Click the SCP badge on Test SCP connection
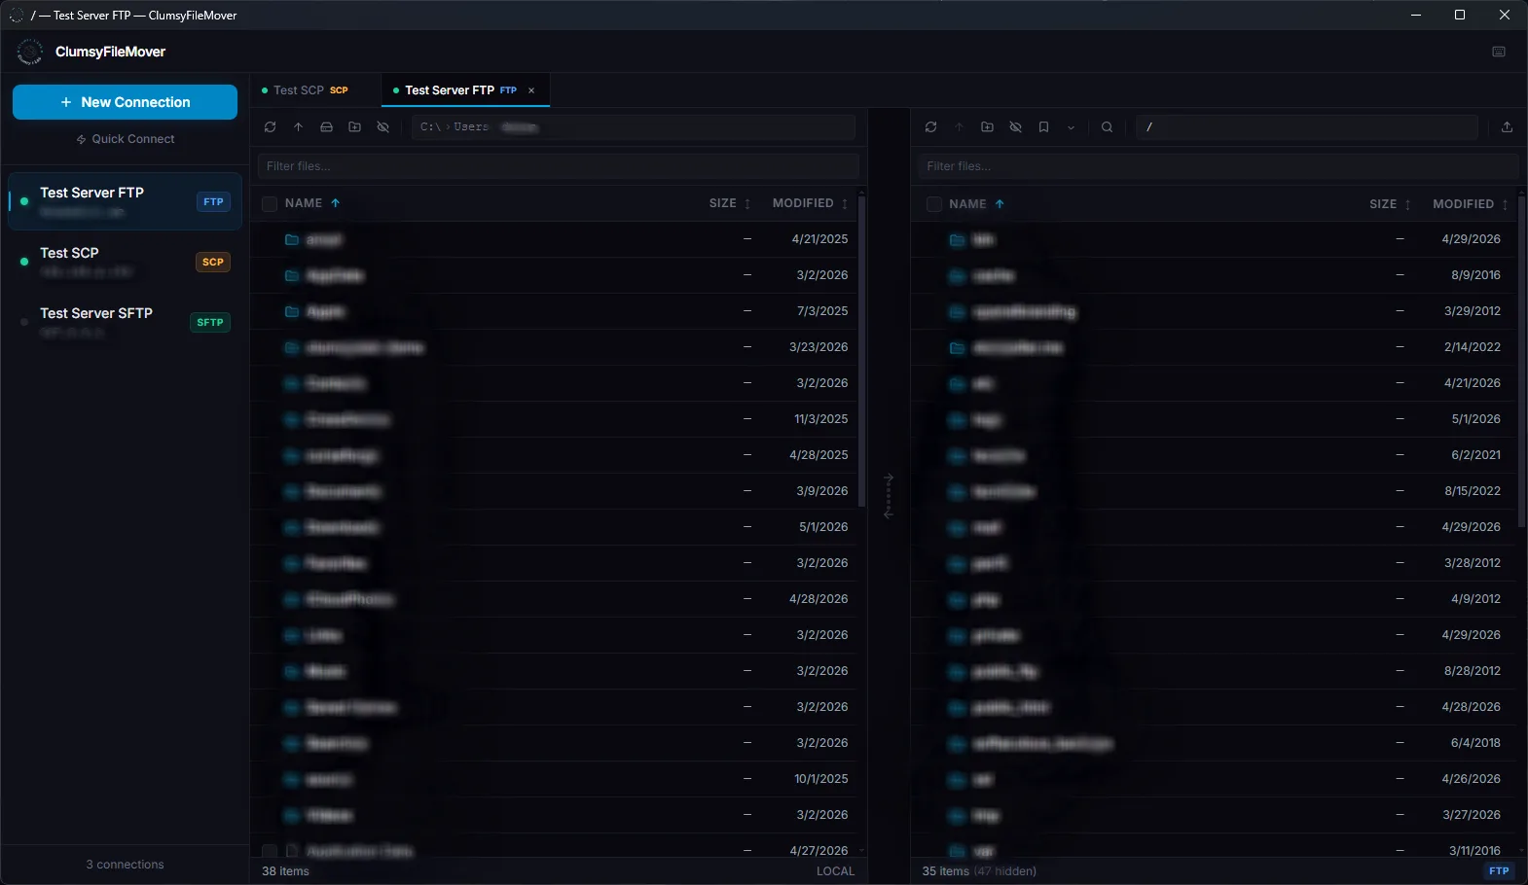The height and width of the screenshot is (885, 1528). [x=213, y=263]
